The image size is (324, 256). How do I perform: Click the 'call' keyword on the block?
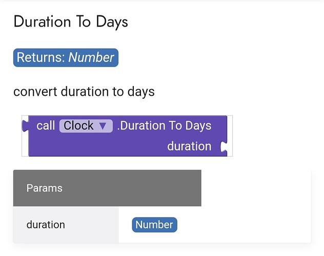46,125
